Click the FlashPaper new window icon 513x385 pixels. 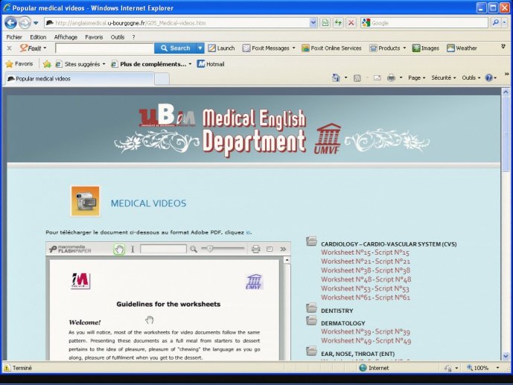[270, 249]
